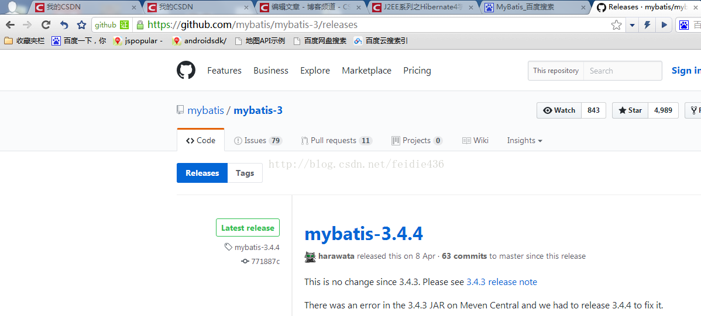The height and width of the screenshot is (316, 701).
Task: Click the star favorites icon left of address bar
Action: tap(81, 25)
